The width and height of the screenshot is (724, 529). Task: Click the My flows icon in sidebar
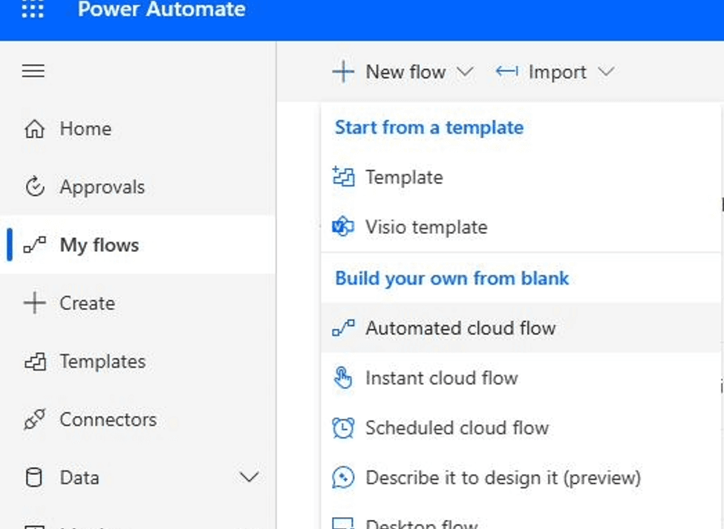35,245
